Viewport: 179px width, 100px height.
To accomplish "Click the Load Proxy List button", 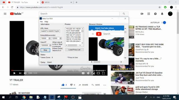I will (74, 50).
